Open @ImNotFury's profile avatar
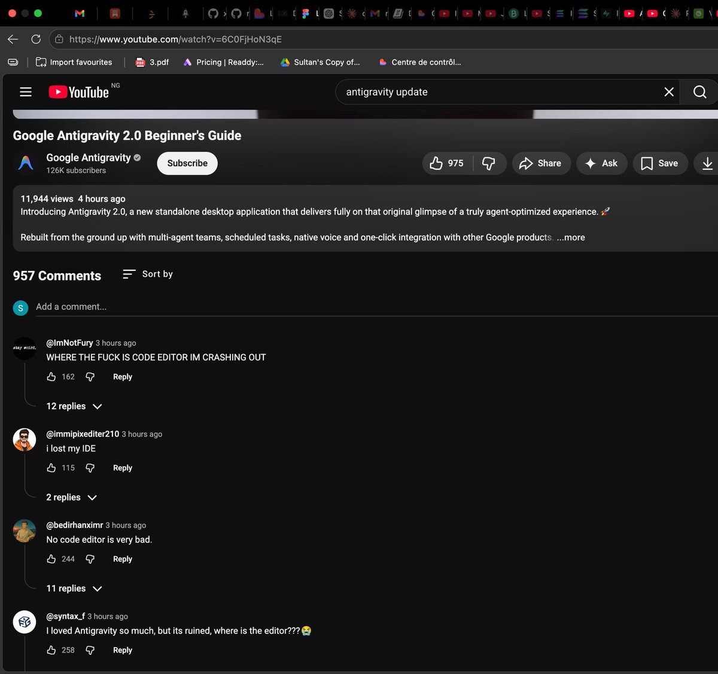Viewport: 718px width, 674px height. 25,348
